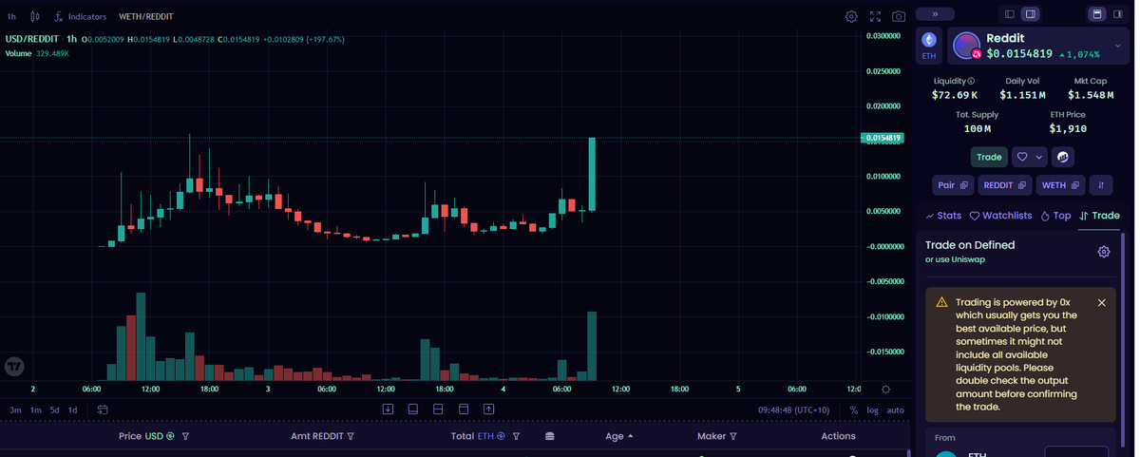Select the 3m date range
This screenshot has height=457, width=1140.
(x=15, y=409)
